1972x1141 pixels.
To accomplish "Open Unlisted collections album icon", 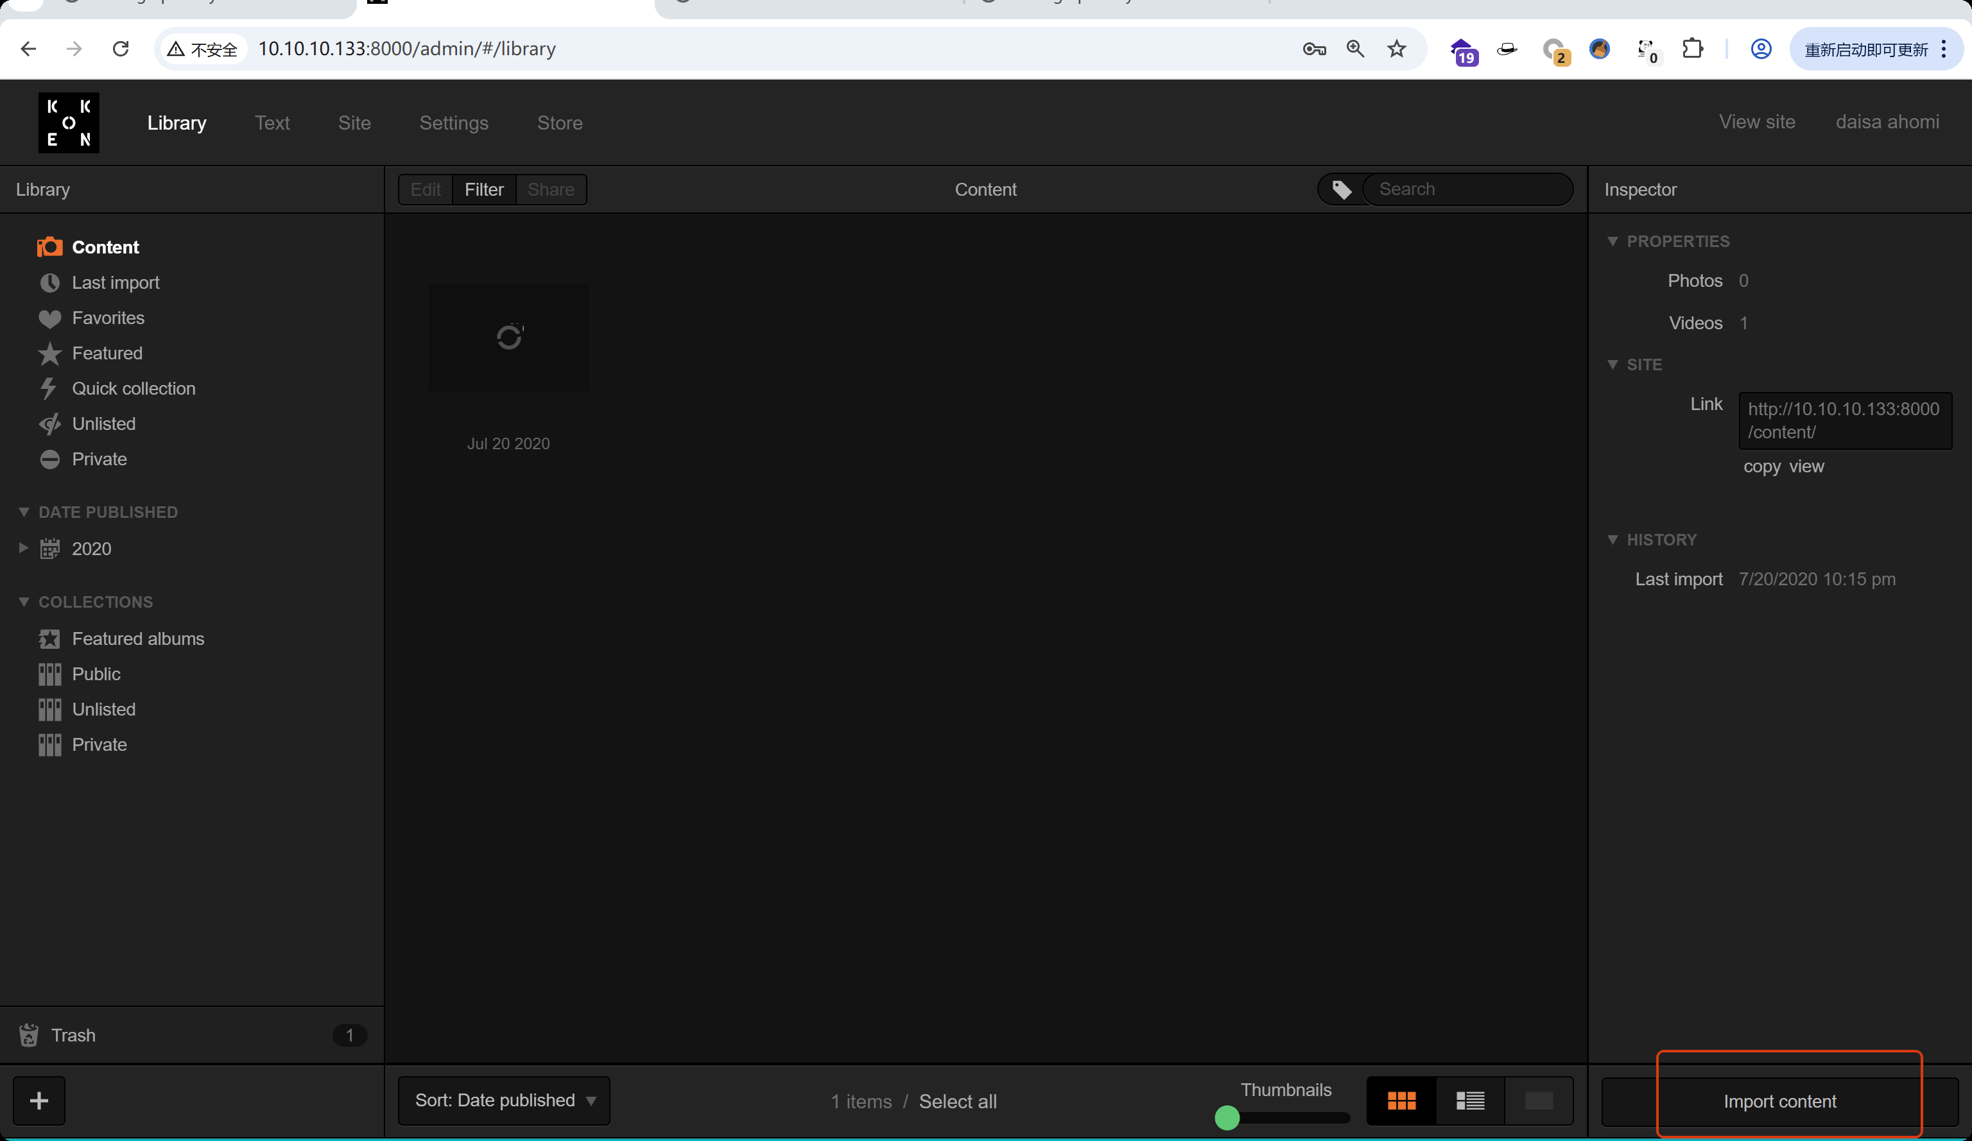I will click(x=49, y=709).
